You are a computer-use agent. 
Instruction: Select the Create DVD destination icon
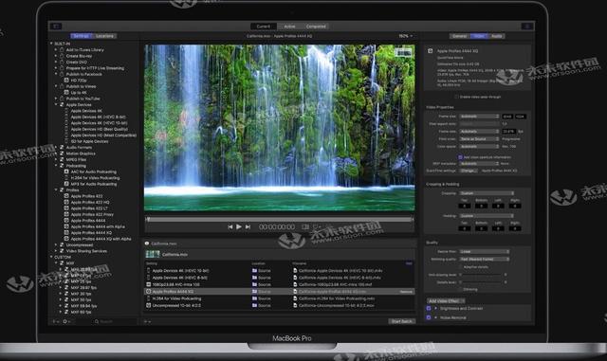tap(62, 62)
